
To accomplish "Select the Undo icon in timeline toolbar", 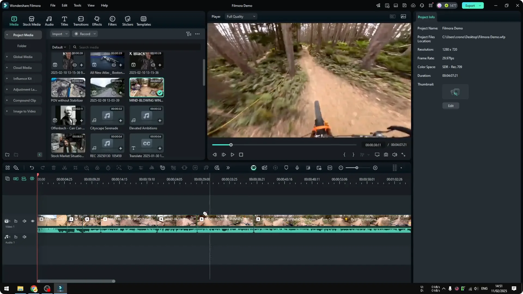I will (32, 168).
